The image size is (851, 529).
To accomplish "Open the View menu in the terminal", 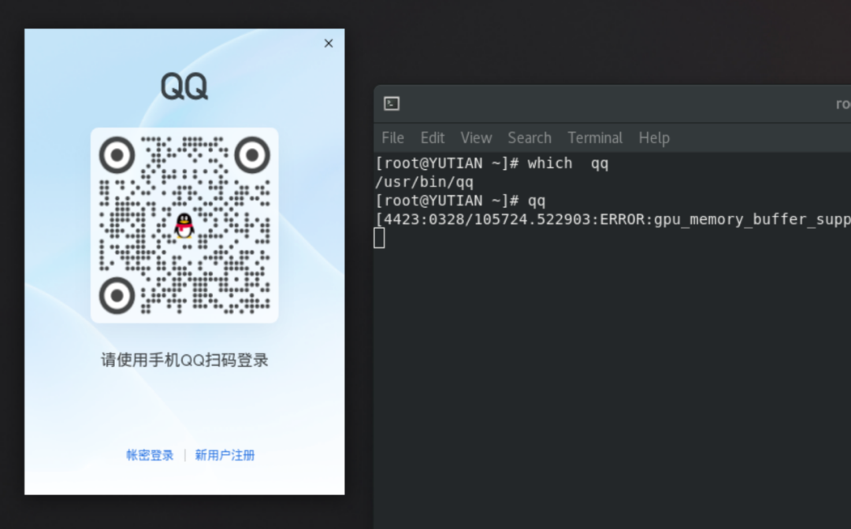I will point(476,139).
